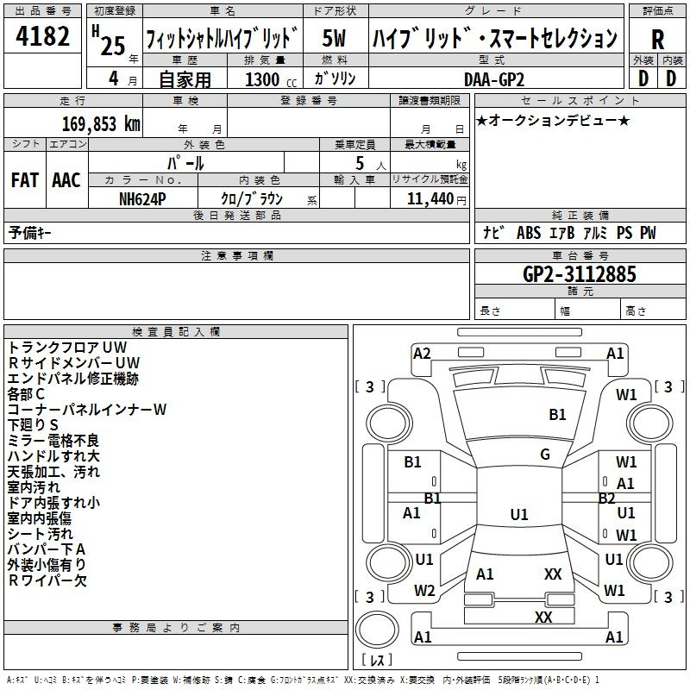Image resolution: width=690 pixels, height=690 pixels.
Task: Click the U1 mark on the car roof
Action: click(x=518, y=515)
